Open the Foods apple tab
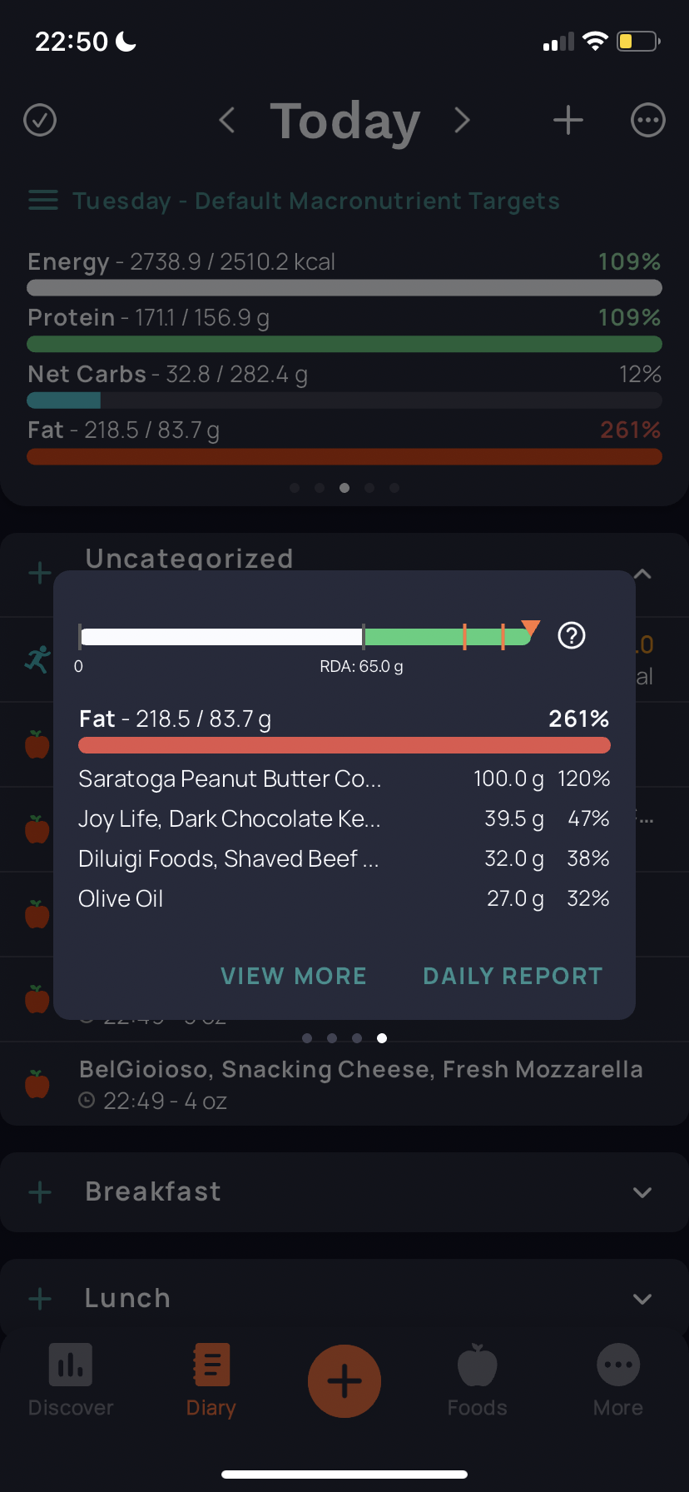 (477, 1380)
